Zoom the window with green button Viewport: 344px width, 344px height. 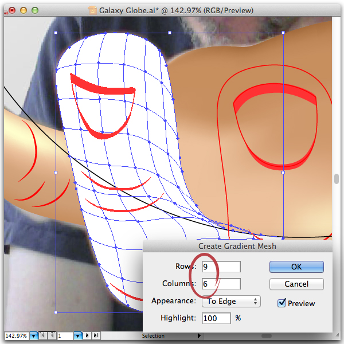click(x=35, y=10)
